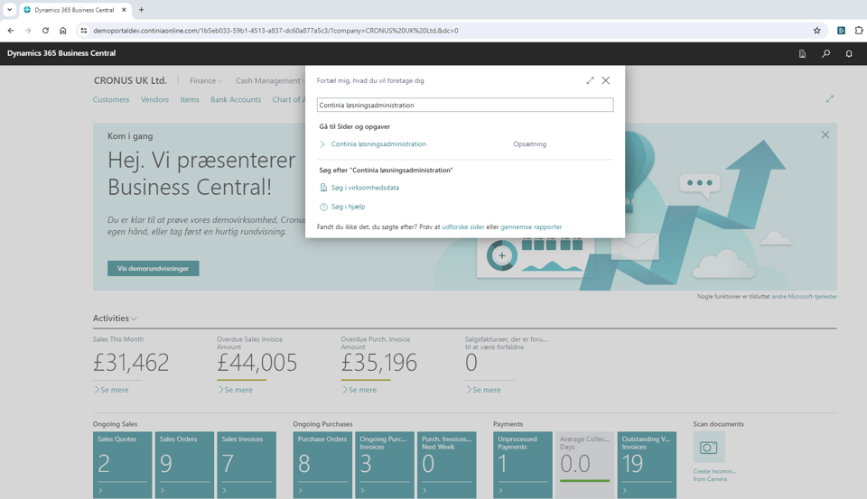Click 'Vis demorundvisninger' button
This screenshot has width=867, height=499.
(x=154, y=269)
